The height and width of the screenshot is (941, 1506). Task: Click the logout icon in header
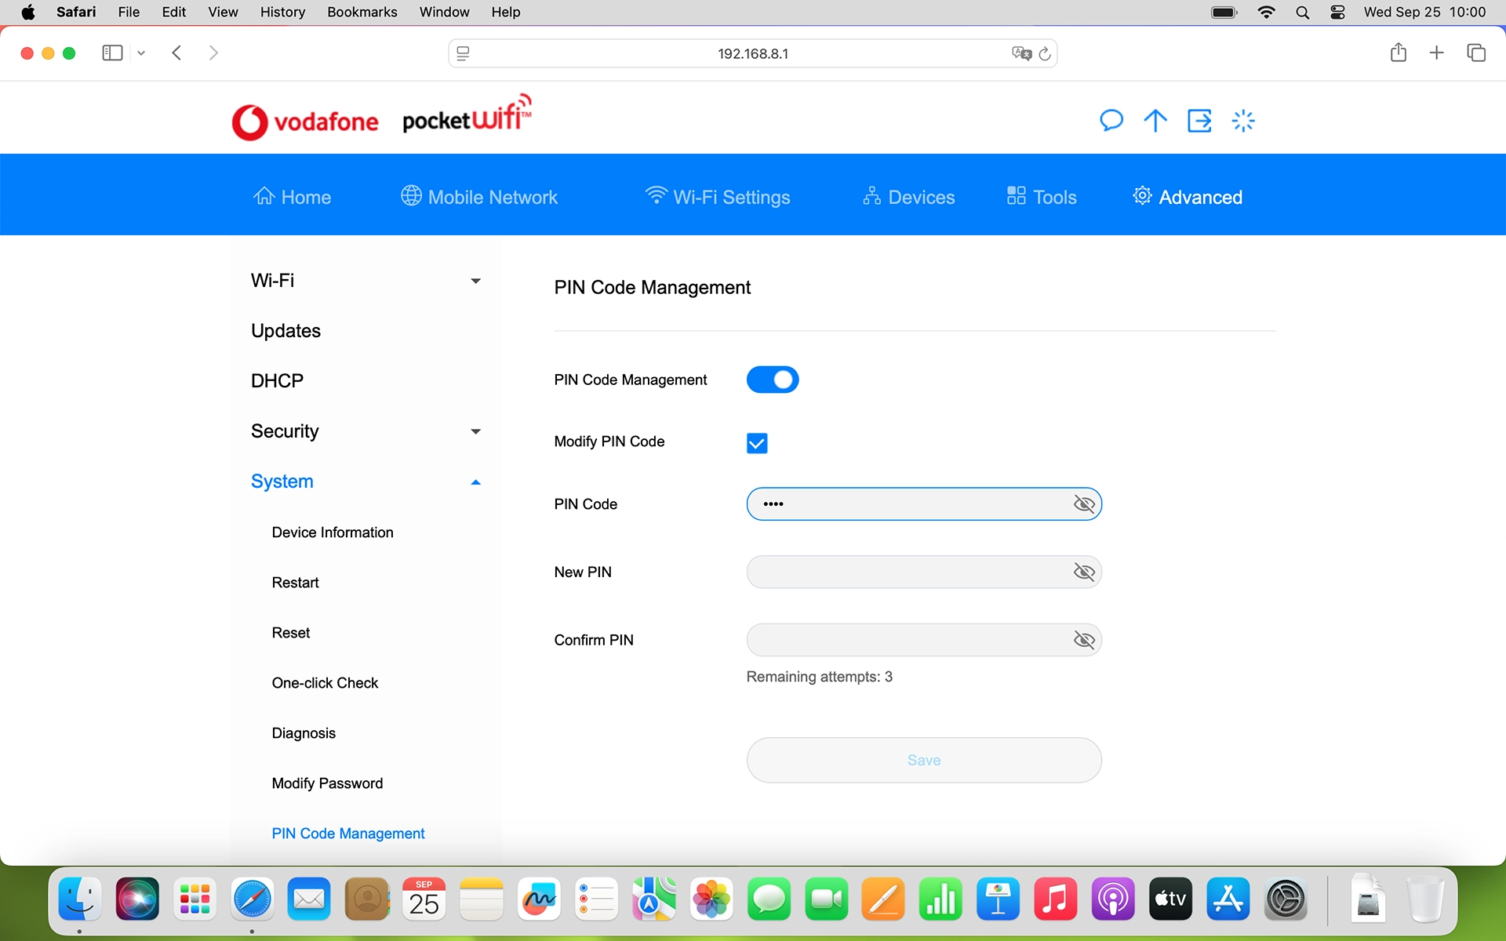click(1199, 121)
